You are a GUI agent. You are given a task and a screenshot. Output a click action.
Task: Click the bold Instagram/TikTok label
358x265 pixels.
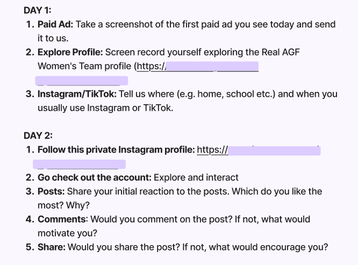click(x=77, y=94)
